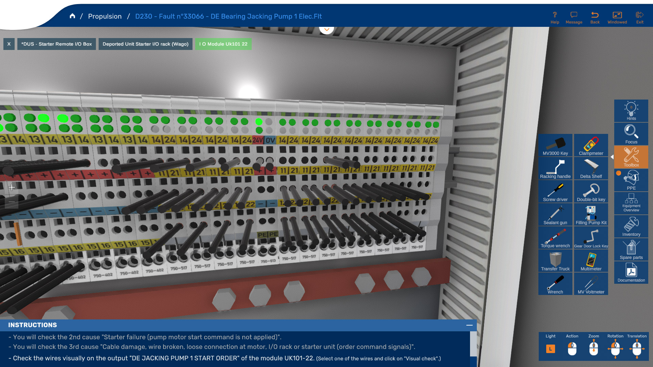
Task: Select the Multimeter from the toolbox
Action: 591,261
